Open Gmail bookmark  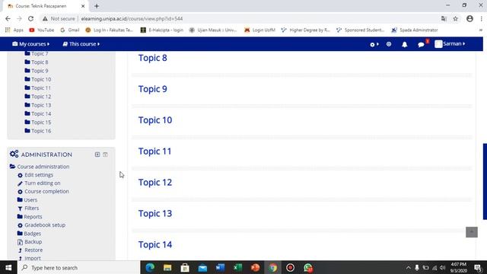pos(70,30)
